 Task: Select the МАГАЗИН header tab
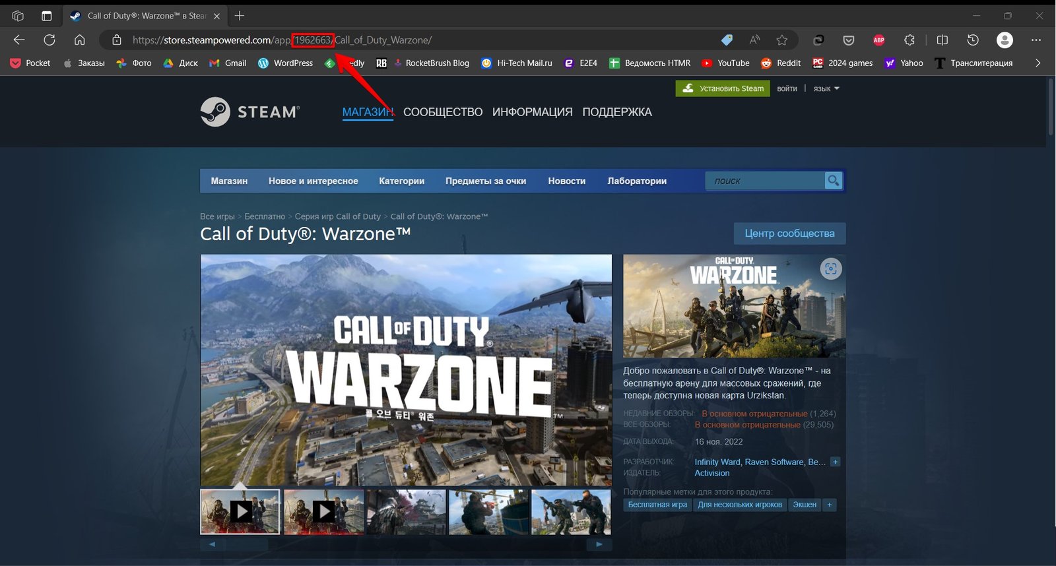tap(368, 112)
